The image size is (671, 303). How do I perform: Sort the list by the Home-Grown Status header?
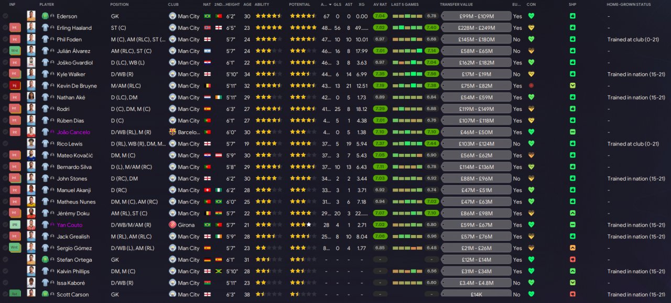point(629,4)
